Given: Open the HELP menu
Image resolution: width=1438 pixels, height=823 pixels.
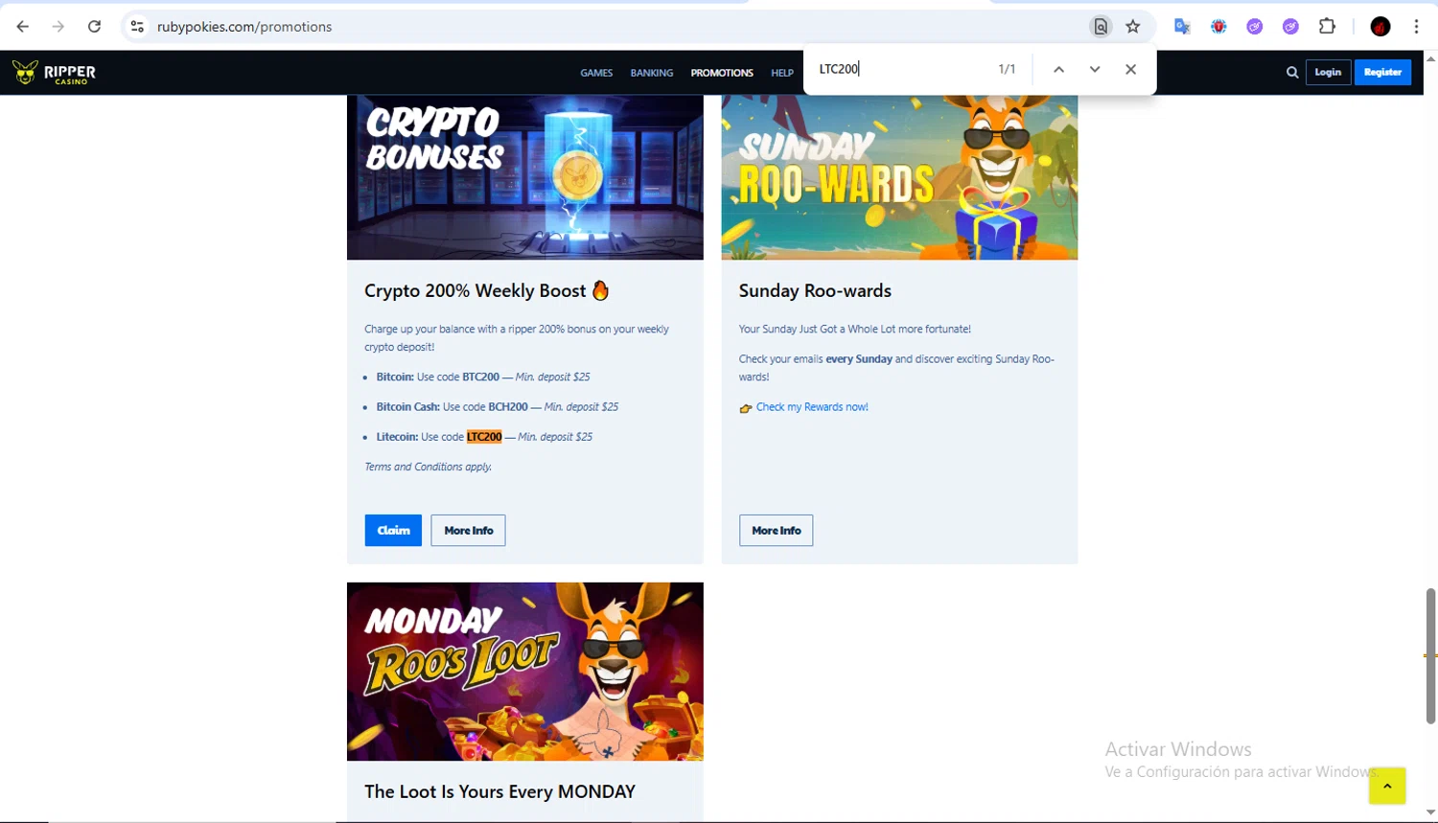Looking at the screenshot, I should pyautogui.click(x=782, y=73).
